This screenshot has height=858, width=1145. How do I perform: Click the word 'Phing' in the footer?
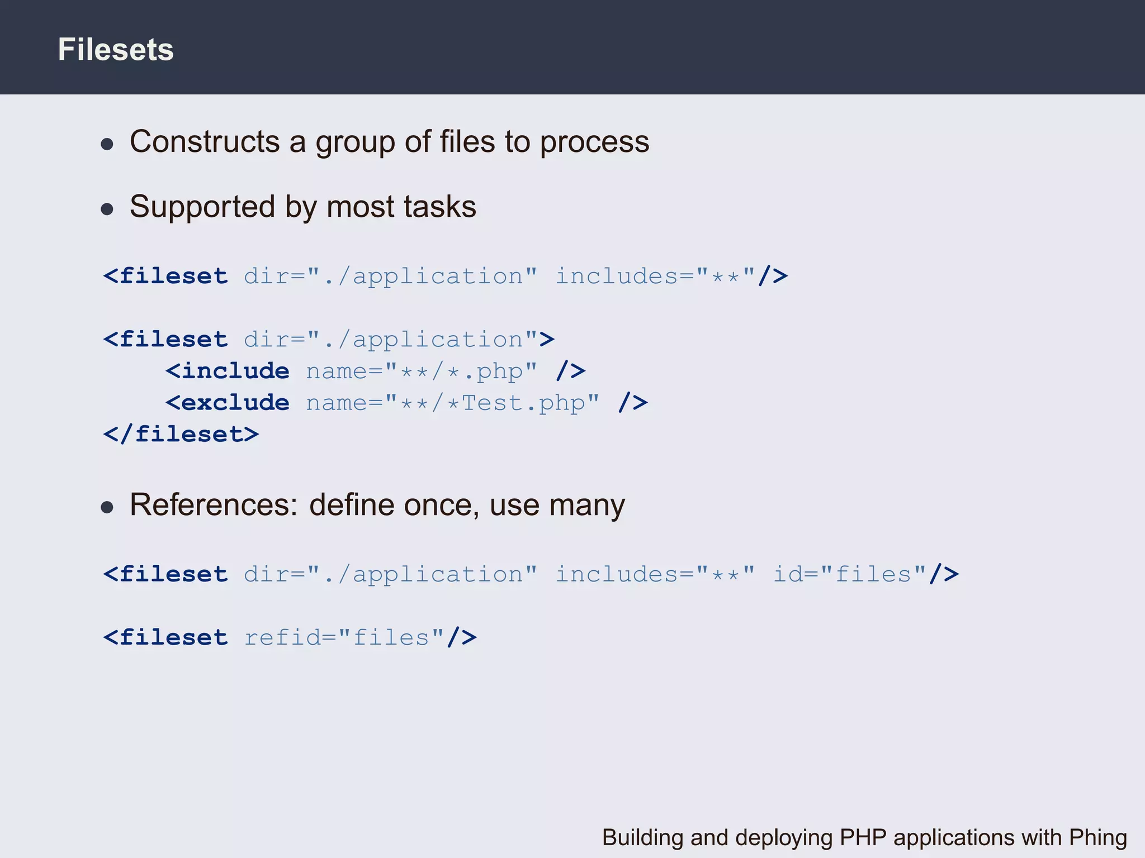click(x=1097, y=837)
